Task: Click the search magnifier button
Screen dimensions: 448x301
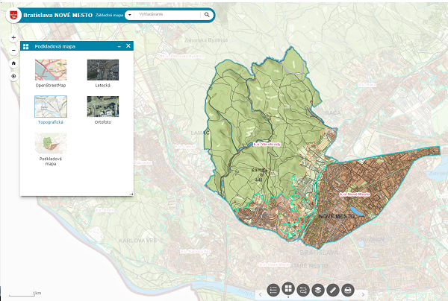Action: [206, 14]
